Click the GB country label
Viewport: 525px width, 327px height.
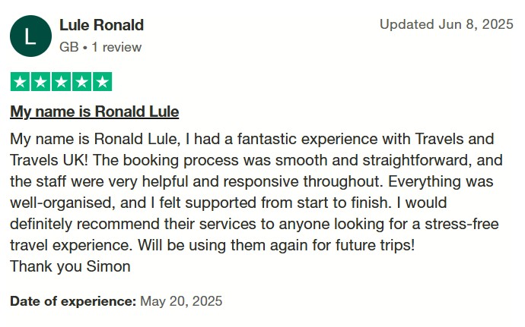(x=69, y=47)
